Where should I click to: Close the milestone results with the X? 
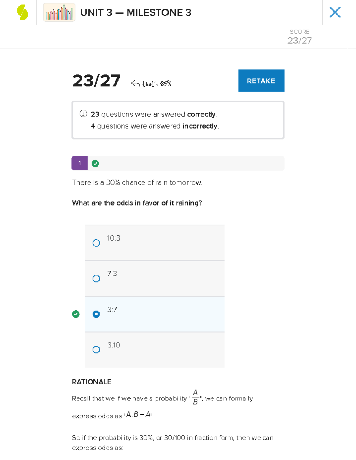pyautogui.click(x=335, y=12)
